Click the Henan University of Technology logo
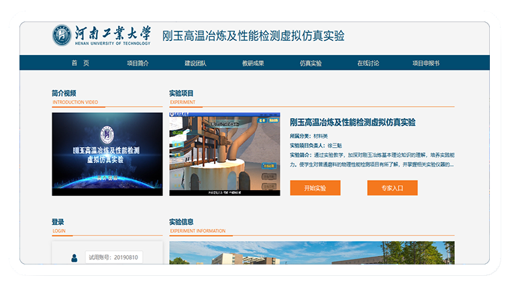Screen dimensions: 510x290 (x=103, y=36)
